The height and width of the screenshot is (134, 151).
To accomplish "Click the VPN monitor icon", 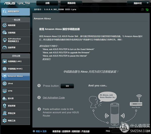I will coord(5,91).
